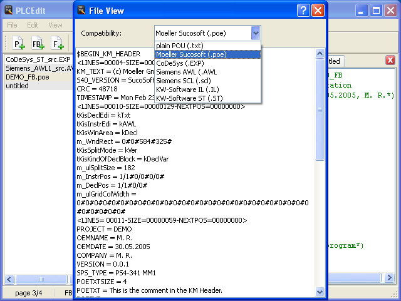
Task: Select DEMO_FB.poe in file list
Action: (x=38, y=77)
